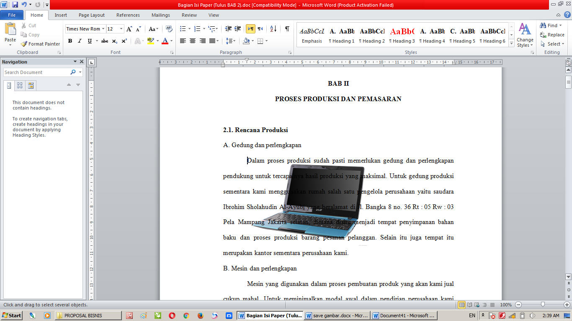Align text to the left
The image size is (572, 321).
tap(183, 41)
